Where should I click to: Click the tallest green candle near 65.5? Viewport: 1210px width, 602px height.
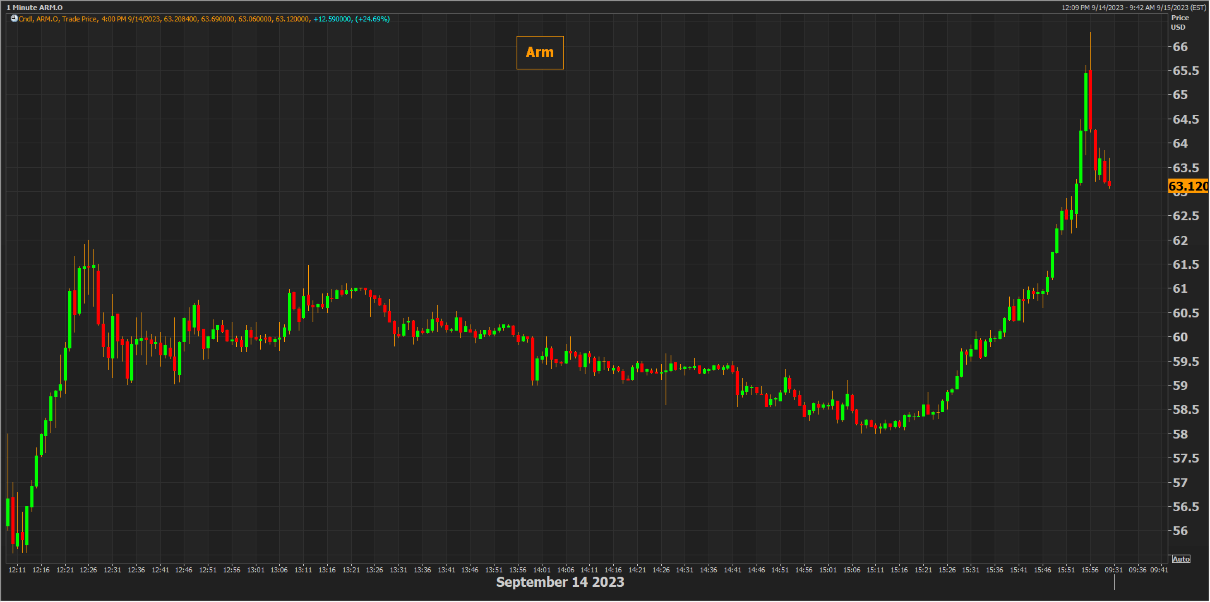tap(1086, 101)
